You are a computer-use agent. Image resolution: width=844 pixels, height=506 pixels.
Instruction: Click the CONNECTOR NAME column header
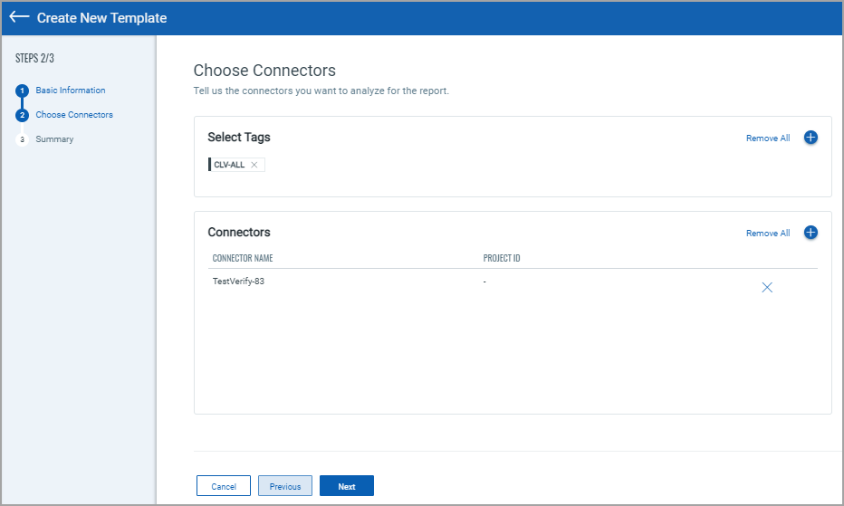coord(243,259)
